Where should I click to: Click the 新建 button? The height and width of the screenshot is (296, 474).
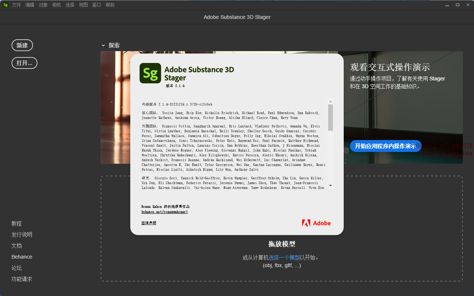point(22,45)
